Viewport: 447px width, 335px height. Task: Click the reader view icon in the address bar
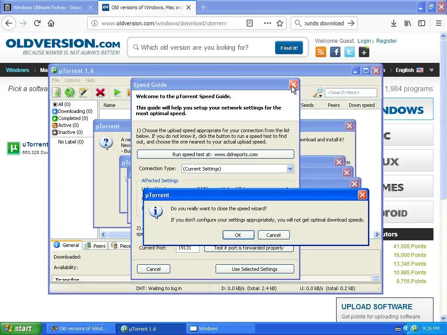click(249, 24)
